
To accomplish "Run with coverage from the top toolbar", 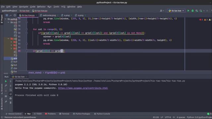I will 197,11.
